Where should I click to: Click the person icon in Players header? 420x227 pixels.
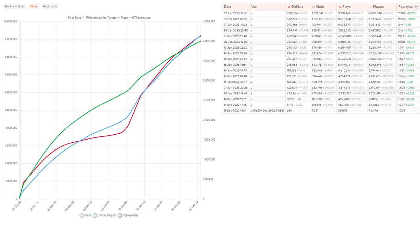point(371,7)
